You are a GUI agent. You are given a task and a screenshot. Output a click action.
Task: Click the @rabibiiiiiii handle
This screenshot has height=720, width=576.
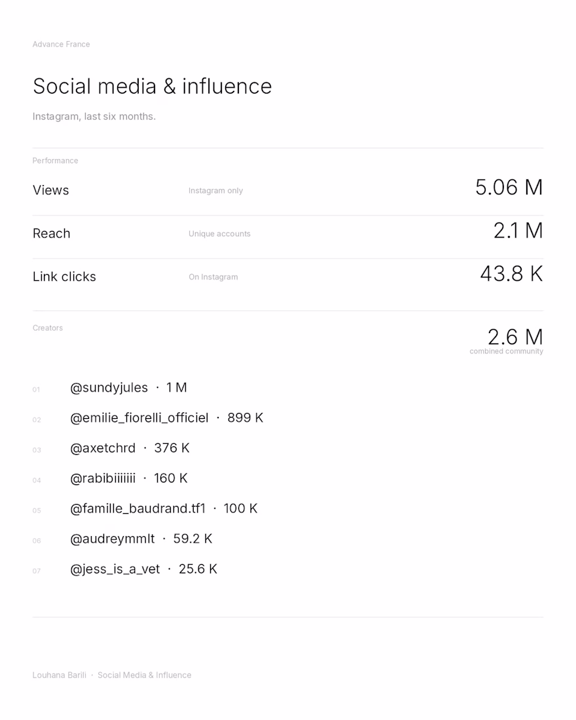pyautogui.click(x=103, y=478)
